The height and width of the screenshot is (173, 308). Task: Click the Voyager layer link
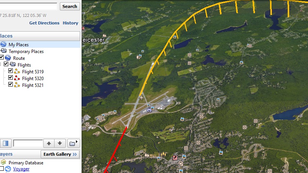(x=21, y=169)
